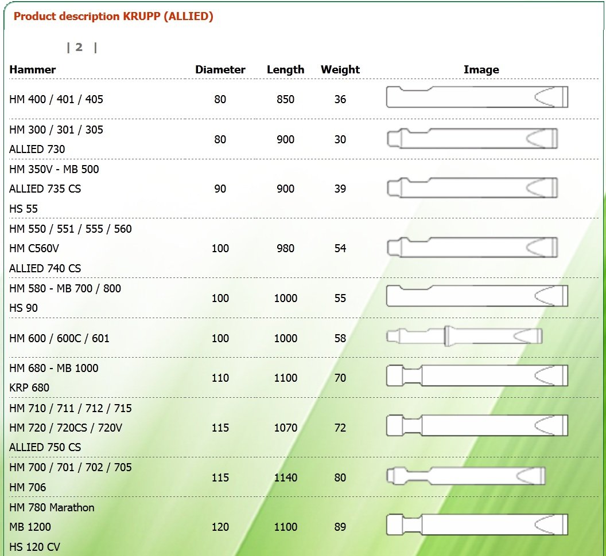Open the chisel image for ALLIED 730 row
This screenshot has height=556, width=606.
pos(472,139)
